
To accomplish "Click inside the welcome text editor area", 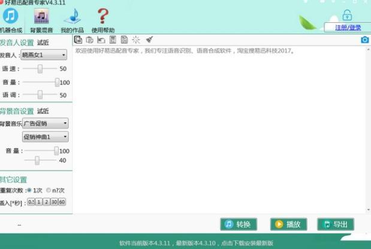I will 219,129.
